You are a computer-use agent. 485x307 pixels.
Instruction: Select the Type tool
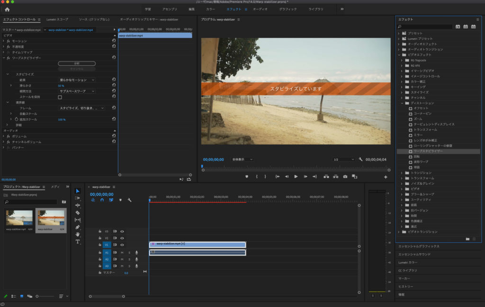pyautogui.click(x=78, y=242)
